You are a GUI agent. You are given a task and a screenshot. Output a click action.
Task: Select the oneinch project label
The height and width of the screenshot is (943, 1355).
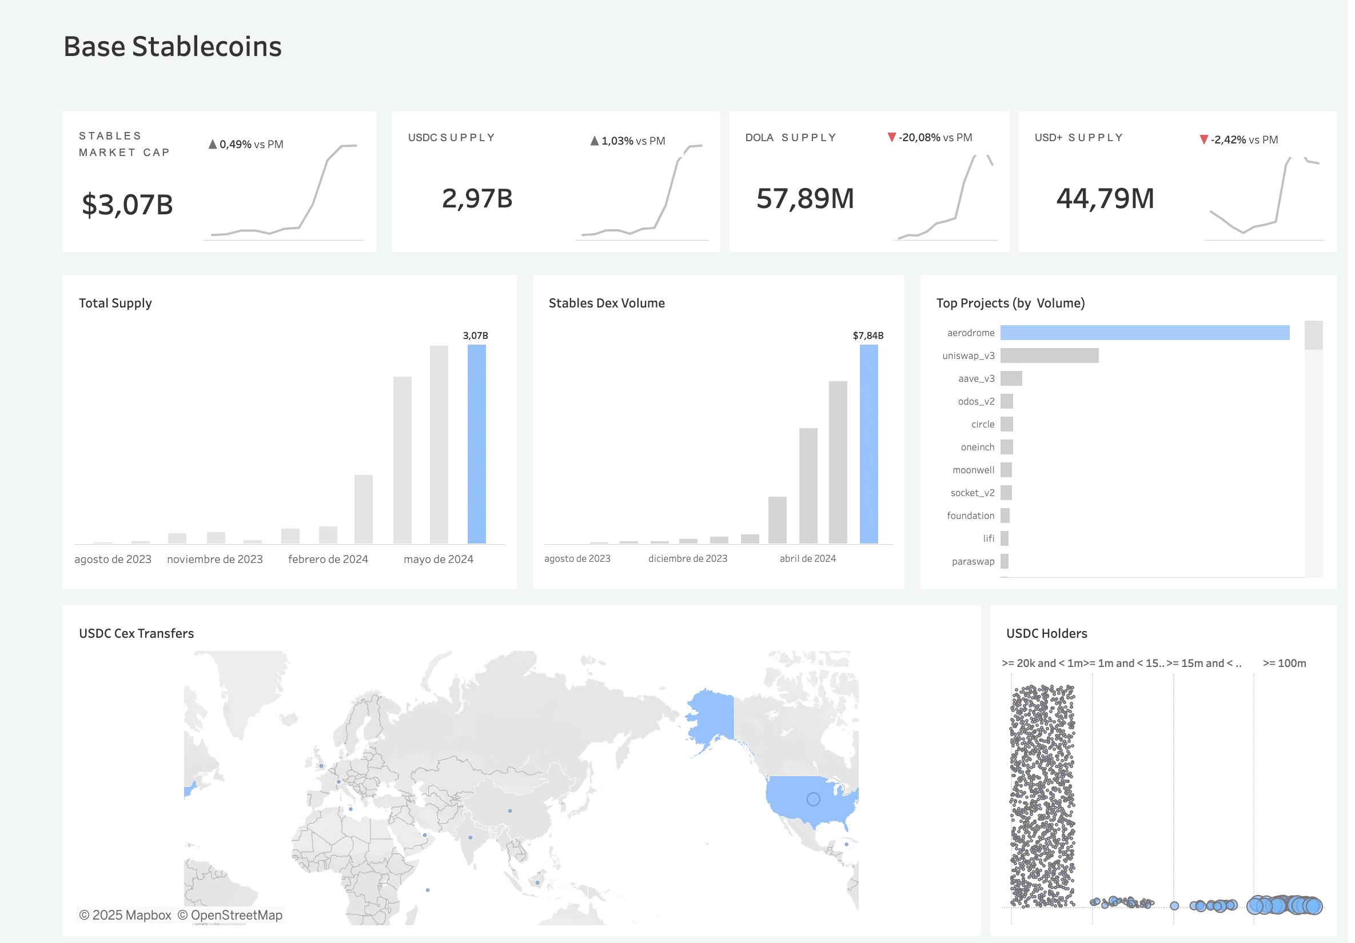click(x=977, y=447)
